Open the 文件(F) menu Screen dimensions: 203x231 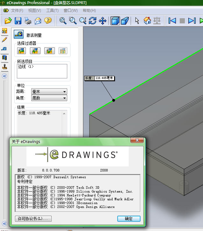(17, 11)
